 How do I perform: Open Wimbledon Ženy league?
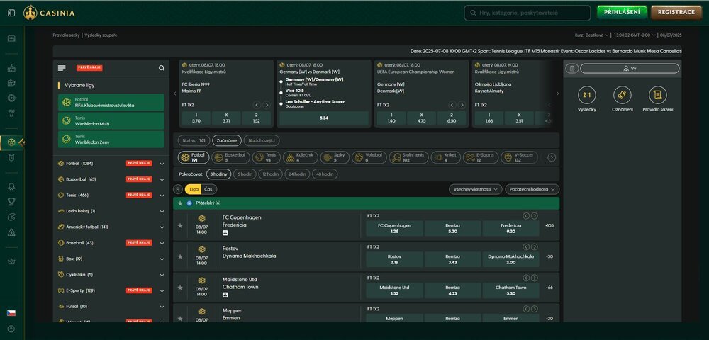click(x=111, y=140)
